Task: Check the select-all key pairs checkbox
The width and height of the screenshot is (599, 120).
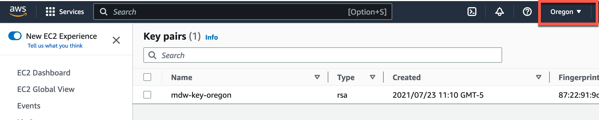Action: 147,77
